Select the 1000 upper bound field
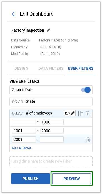The width and height of the screenshot is (102, 194). tap(52, 122)
